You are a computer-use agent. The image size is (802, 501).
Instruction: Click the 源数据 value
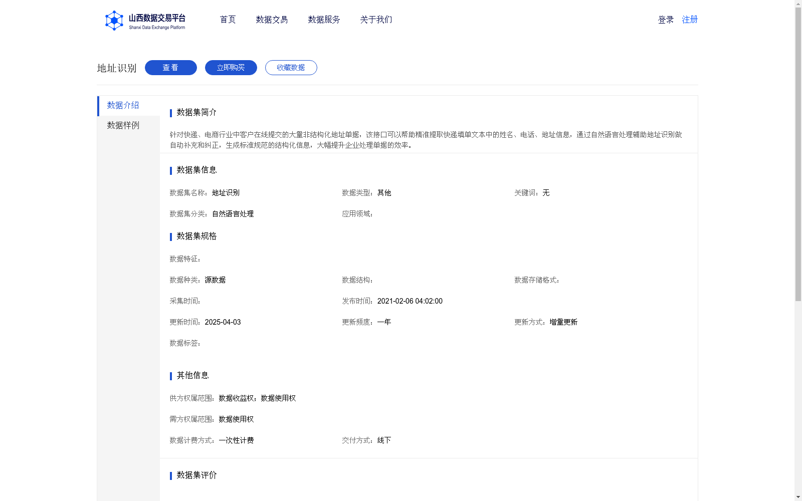215,280
